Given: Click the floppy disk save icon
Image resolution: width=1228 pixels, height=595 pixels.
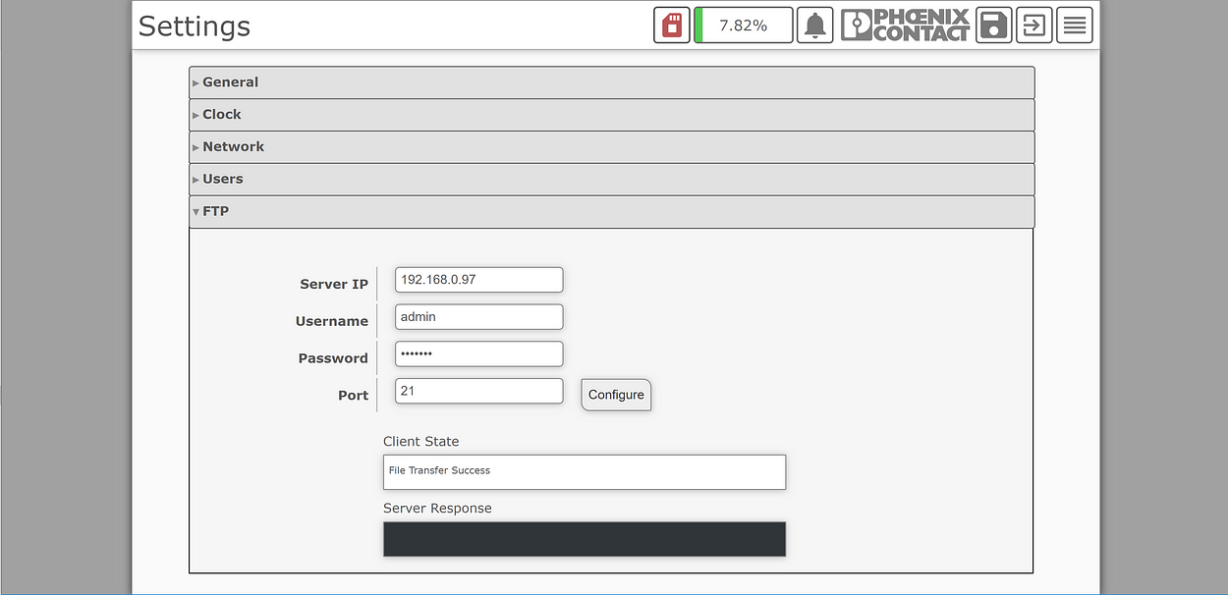Looking at the screenshot, I should (994, 26).
